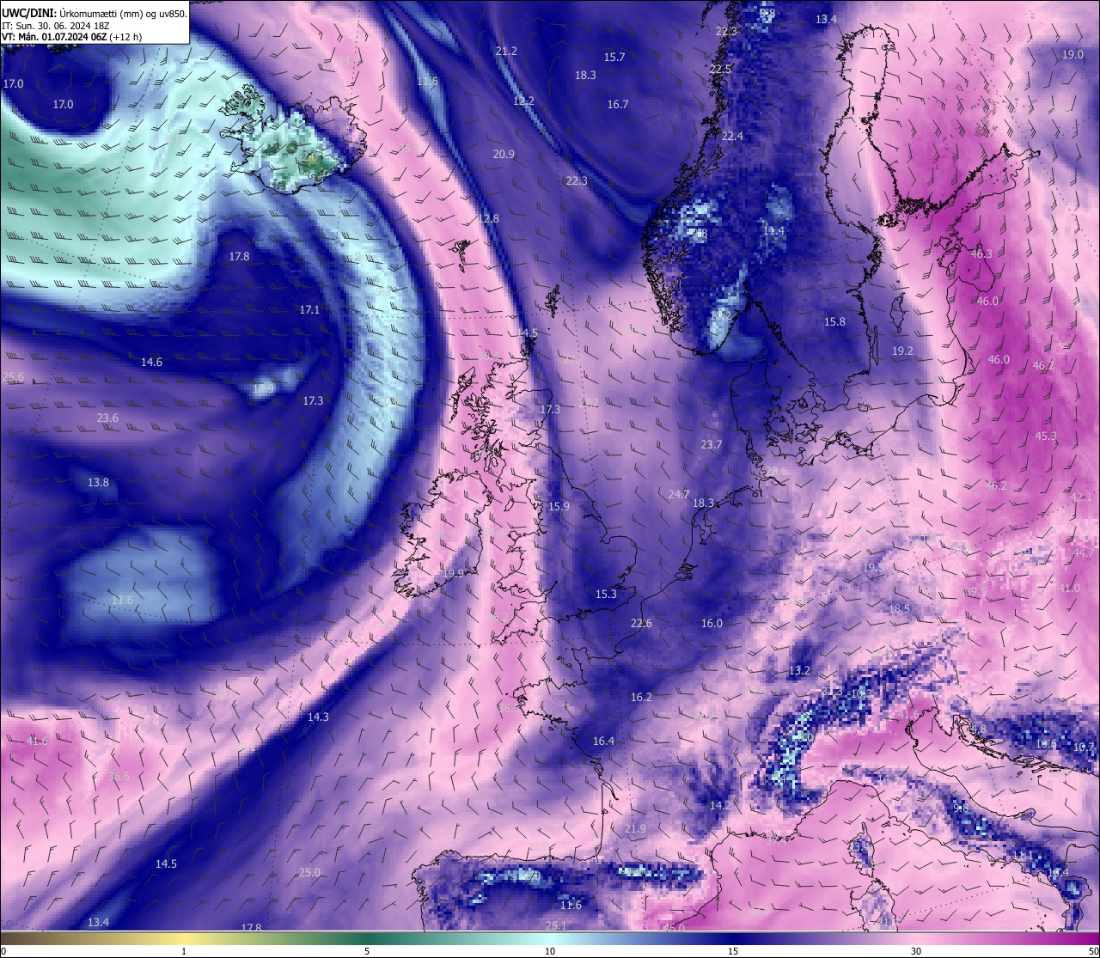Screen dimensions: 1100x958
Task: Click the 25.0 value on the map
Action: point(309,872)
